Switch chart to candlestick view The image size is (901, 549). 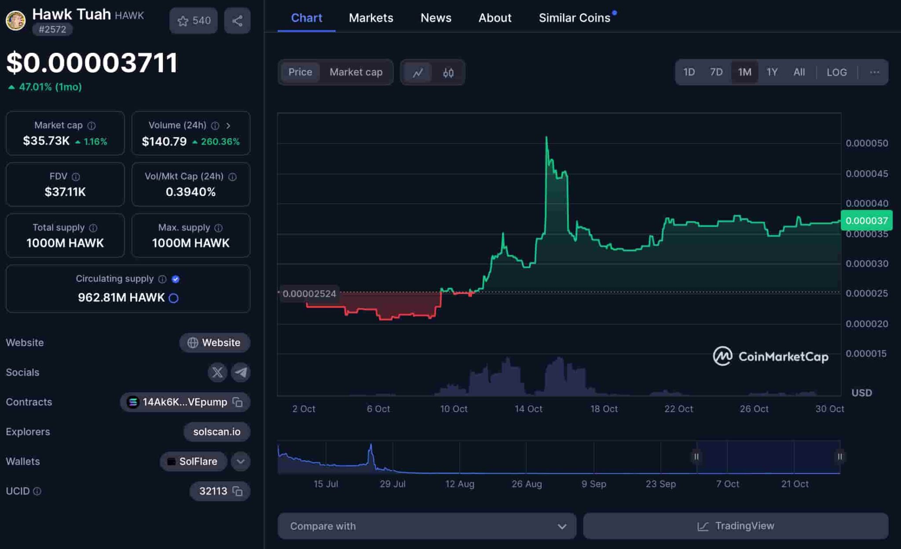pos(448,72)
